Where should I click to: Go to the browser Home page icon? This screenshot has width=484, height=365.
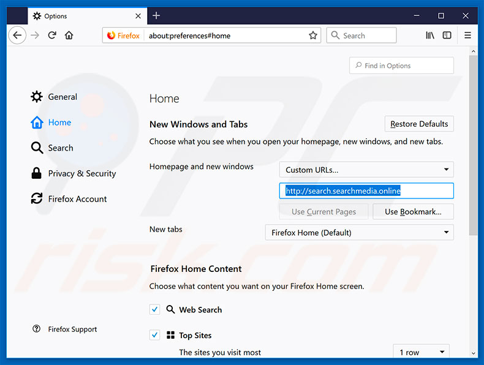(x=69, y=35)
